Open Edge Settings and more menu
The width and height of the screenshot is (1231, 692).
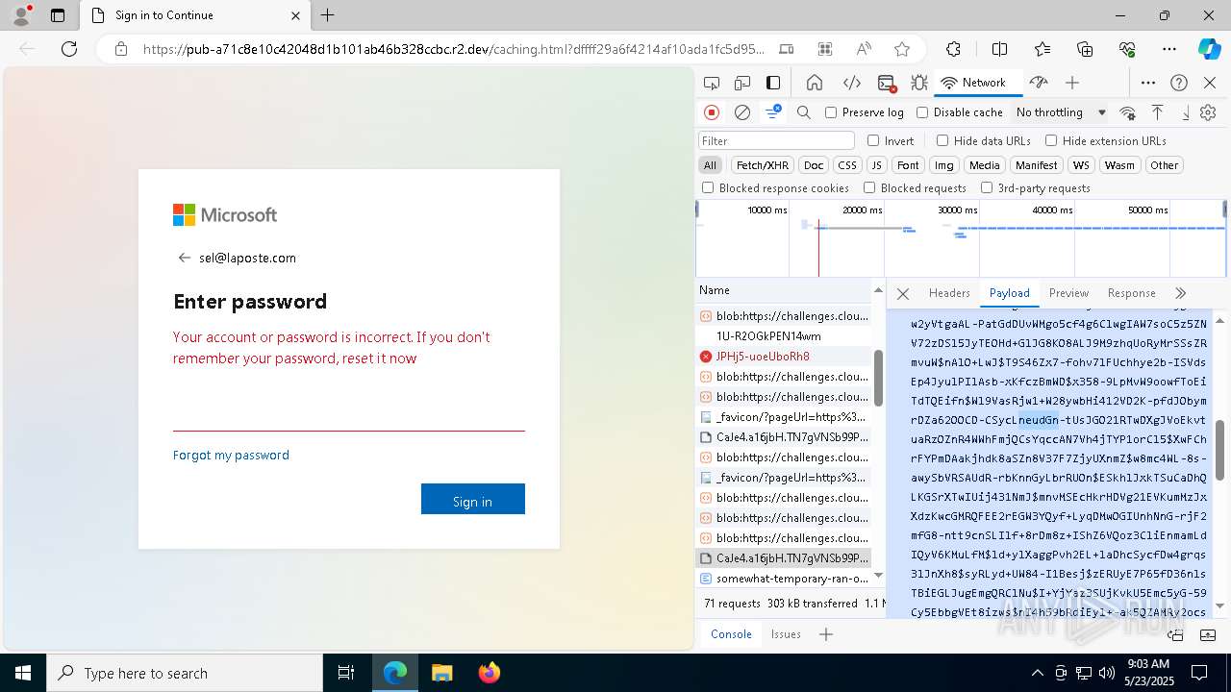(x=1169, y=49)
